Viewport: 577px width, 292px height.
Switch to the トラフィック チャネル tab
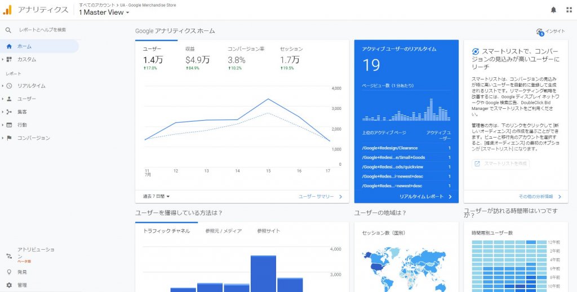tap(166, 231)
